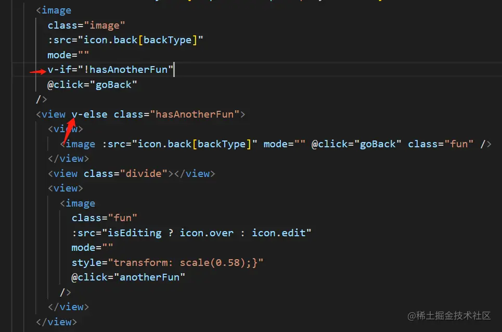Click the class="hasAnotherFun" attribute
Viewport: 502px width, 332px height.
(177, 114)
